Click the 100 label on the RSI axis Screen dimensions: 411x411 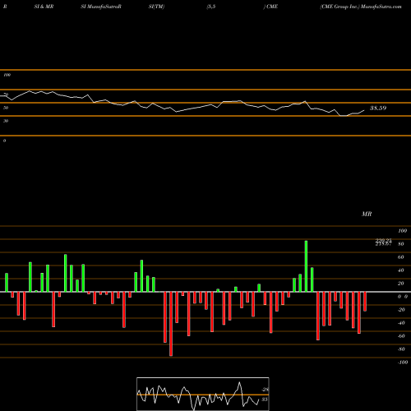click(x=7, y=75)
